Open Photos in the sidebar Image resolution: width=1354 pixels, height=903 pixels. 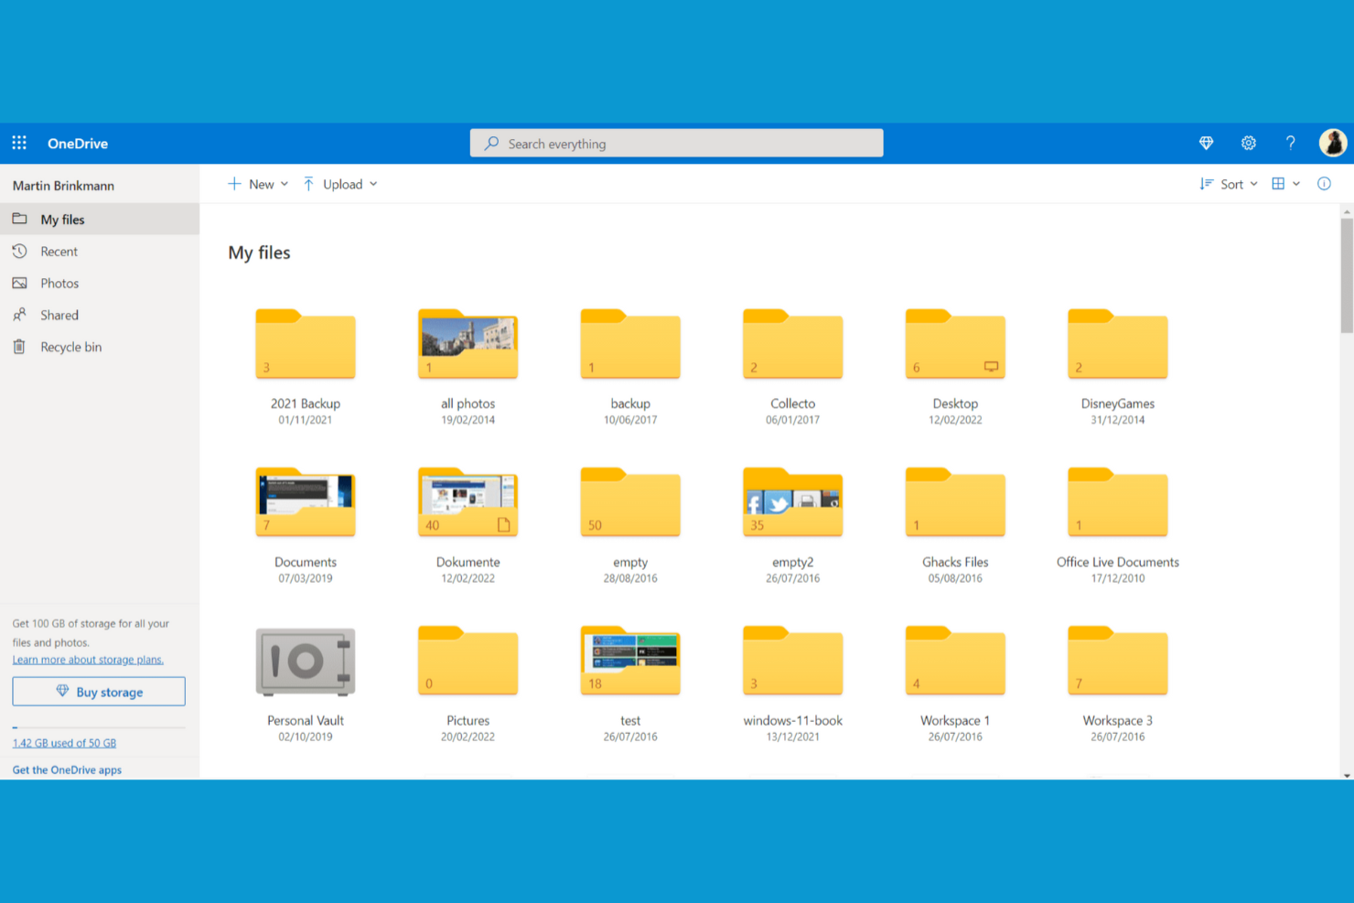[x=100, y=284]
